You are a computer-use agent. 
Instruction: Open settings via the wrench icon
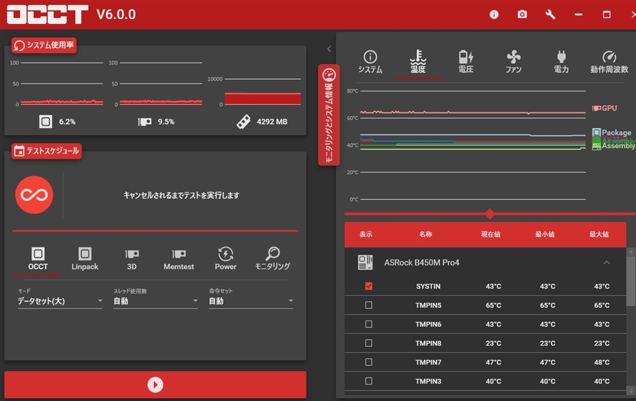pyautogui.click(x=550, y=15)
